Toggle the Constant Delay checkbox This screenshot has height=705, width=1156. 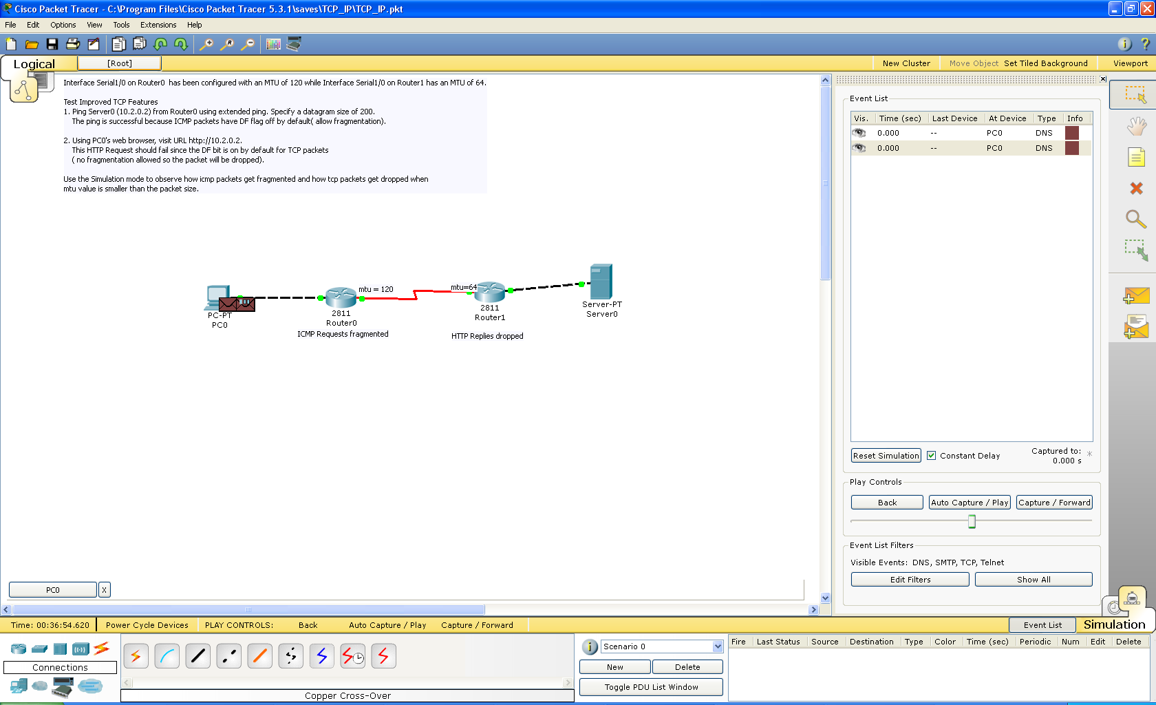pos(931,456)
